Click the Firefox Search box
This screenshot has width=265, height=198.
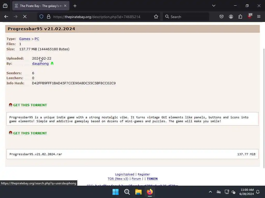pos(186,17)
